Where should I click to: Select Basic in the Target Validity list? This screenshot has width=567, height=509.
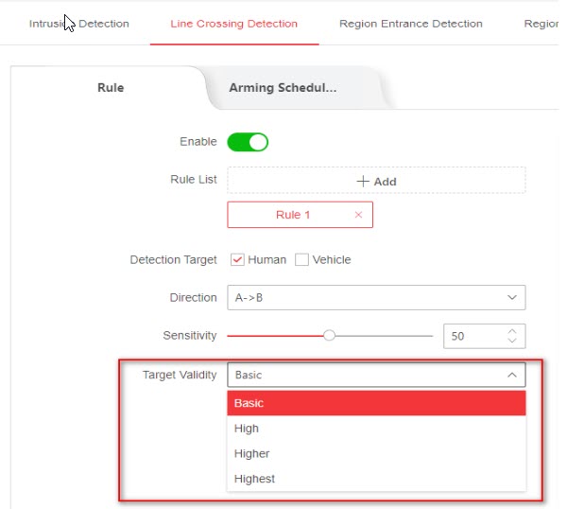click(376, 403)
